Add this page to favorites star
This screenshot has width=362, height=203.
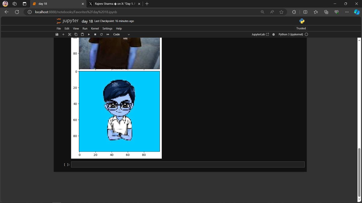(x=281, y=12)
